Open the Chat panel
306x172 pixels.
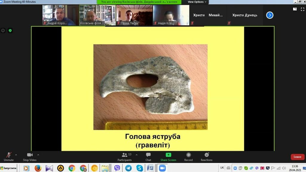pyautogui.click(x=148, y=156)
